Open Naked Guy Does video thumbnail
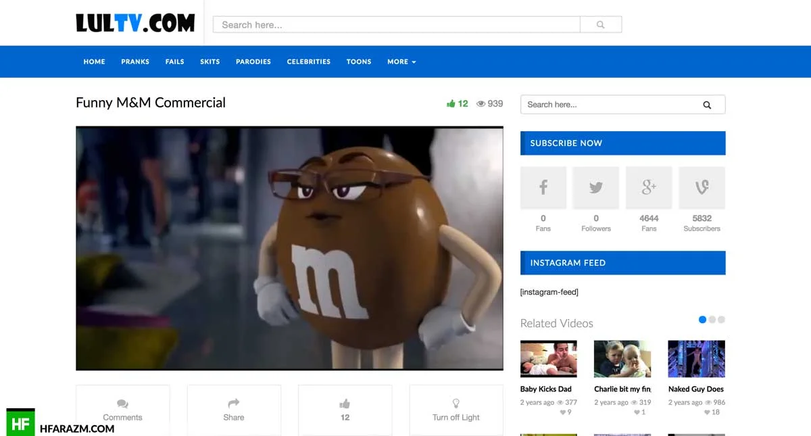The height and width of the screenshot is (436, 811). (x=696, y=358)
